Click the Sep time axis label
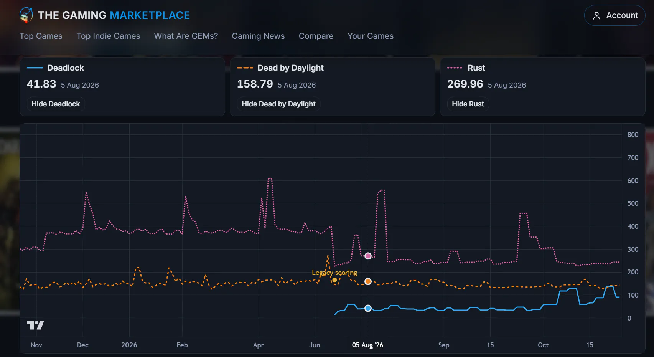 (444, 345)
